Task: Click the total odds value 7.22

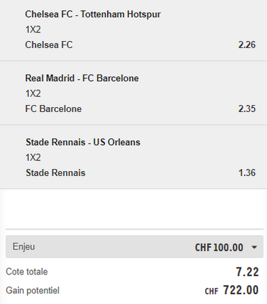Action: (248, 272)
